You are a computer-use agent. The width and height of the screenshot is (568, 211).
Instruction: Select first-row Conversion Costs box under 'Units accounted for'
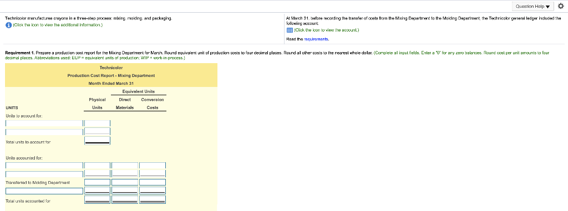point(153,166)
